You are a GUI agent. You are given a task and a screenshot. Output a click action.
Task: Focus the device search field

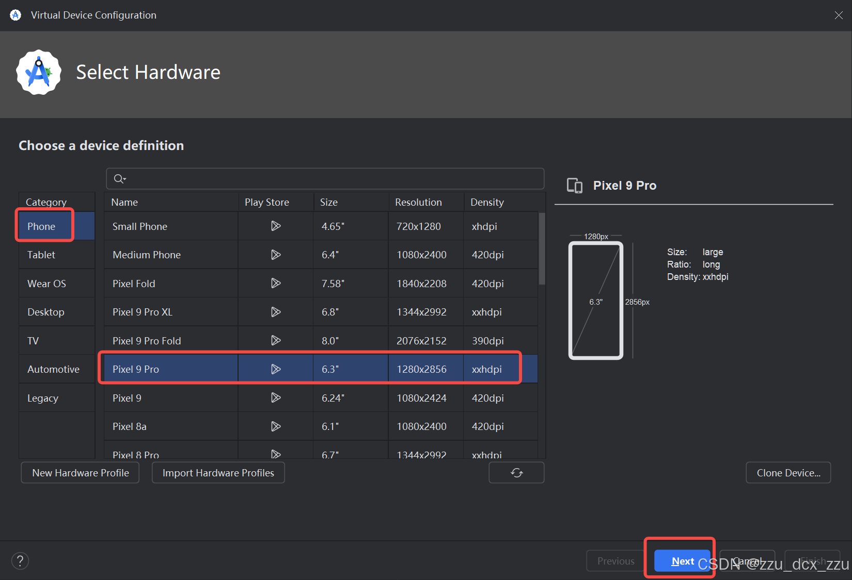pos(325,179)
